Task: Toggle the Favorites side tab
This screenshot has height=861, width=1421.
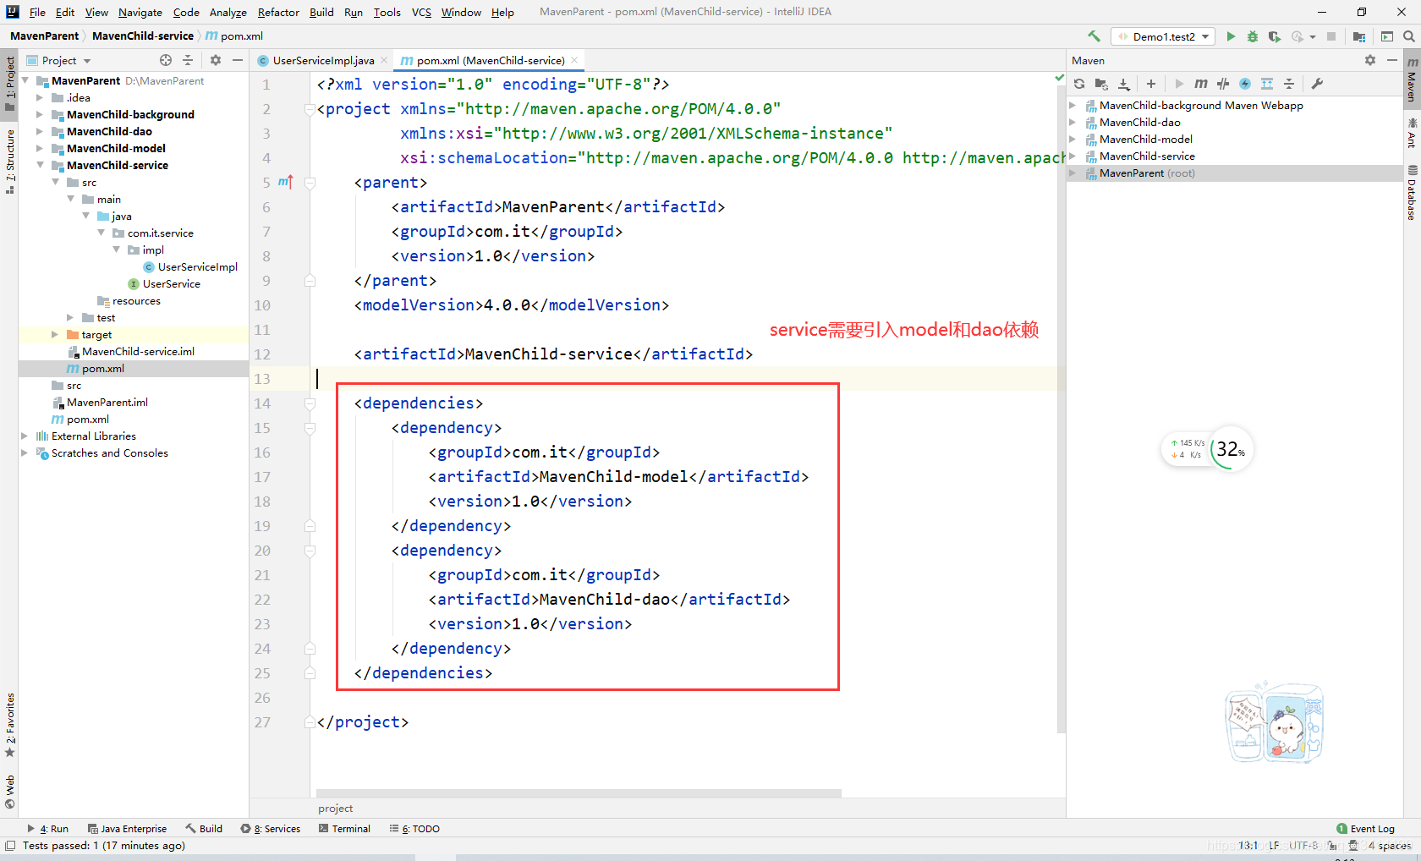Action: click(x=9, y=725)
